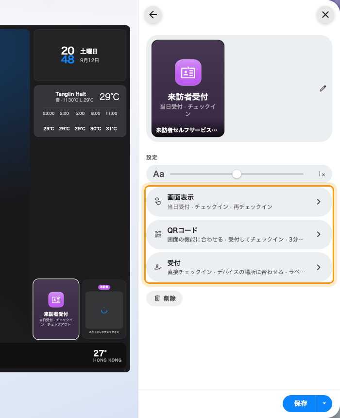Click the 来訪者セルフサービス caption on preview
This screenshot has width=340, height=418.
point(187,130)
